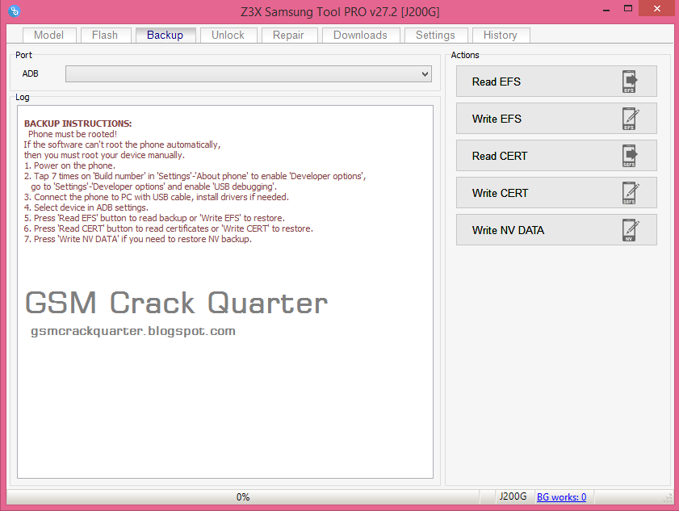Click the Write EFS button label
Viewport: 679px width, 511px height.
tap(497, 119)
